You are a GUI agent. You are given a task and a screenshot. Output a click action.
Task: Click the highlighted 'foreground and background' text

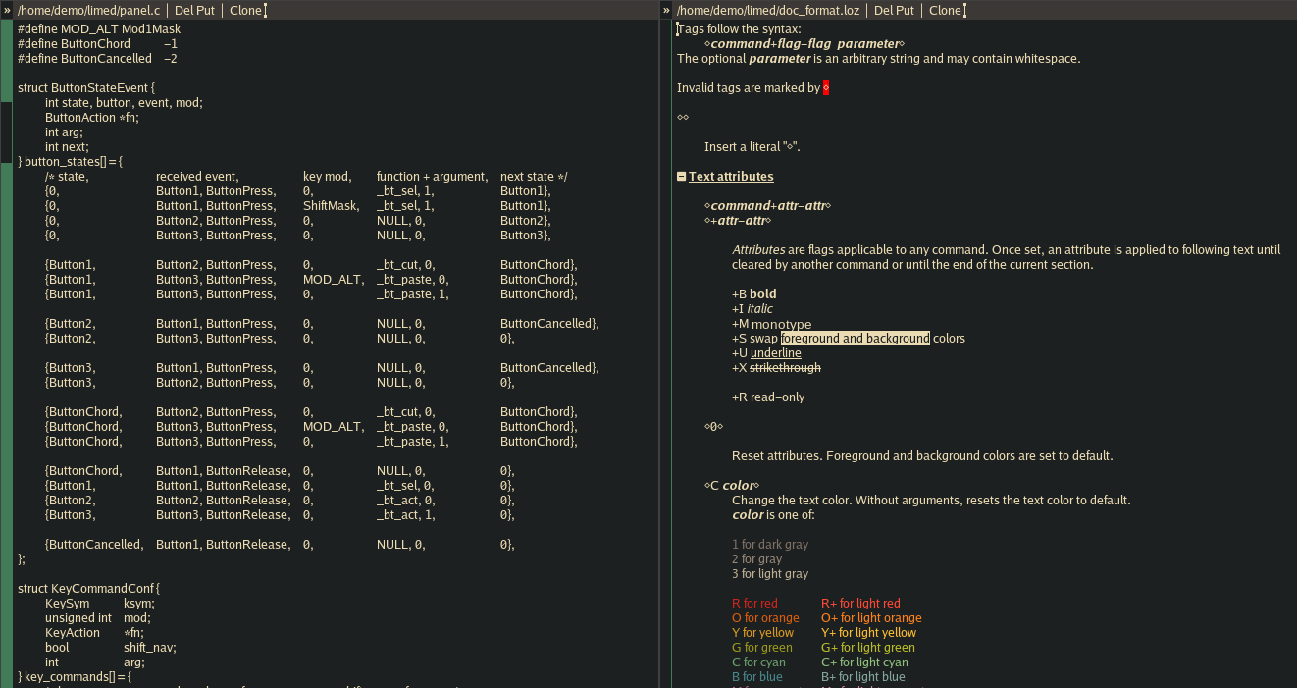(x=855, y=339)
